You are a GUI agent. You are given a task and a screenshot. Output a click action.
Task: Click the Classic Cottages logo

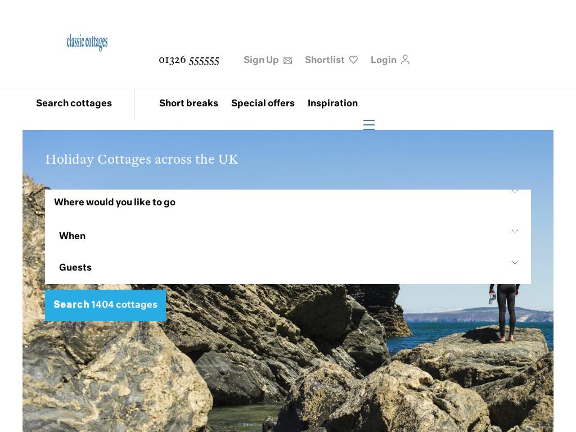(x=87, y=43)
